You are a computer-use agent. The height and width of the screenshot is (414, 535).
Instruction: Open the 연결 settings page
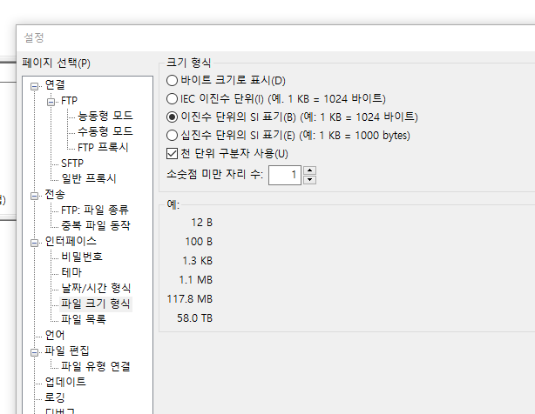(x=55, y=84)
